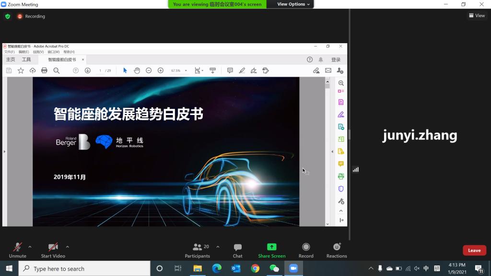Expand video options arrow beside Start Video
Screen dimensions: 491x276
[67, 247]
